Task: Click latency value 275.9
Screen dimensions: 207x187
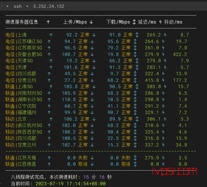Action: click(x=152, y=158)
